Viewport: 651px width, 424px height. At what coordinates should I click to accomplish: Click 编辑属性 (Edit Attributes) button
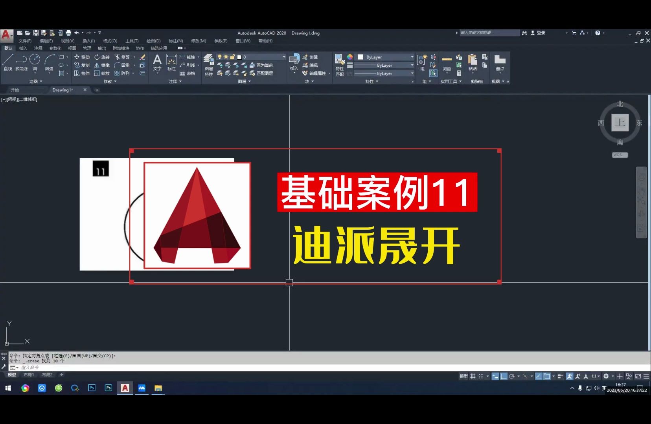coord(314,73)
